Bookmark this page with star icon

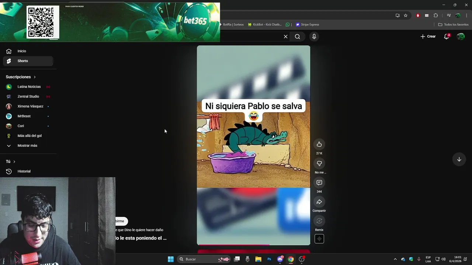[x=406, y=15]
